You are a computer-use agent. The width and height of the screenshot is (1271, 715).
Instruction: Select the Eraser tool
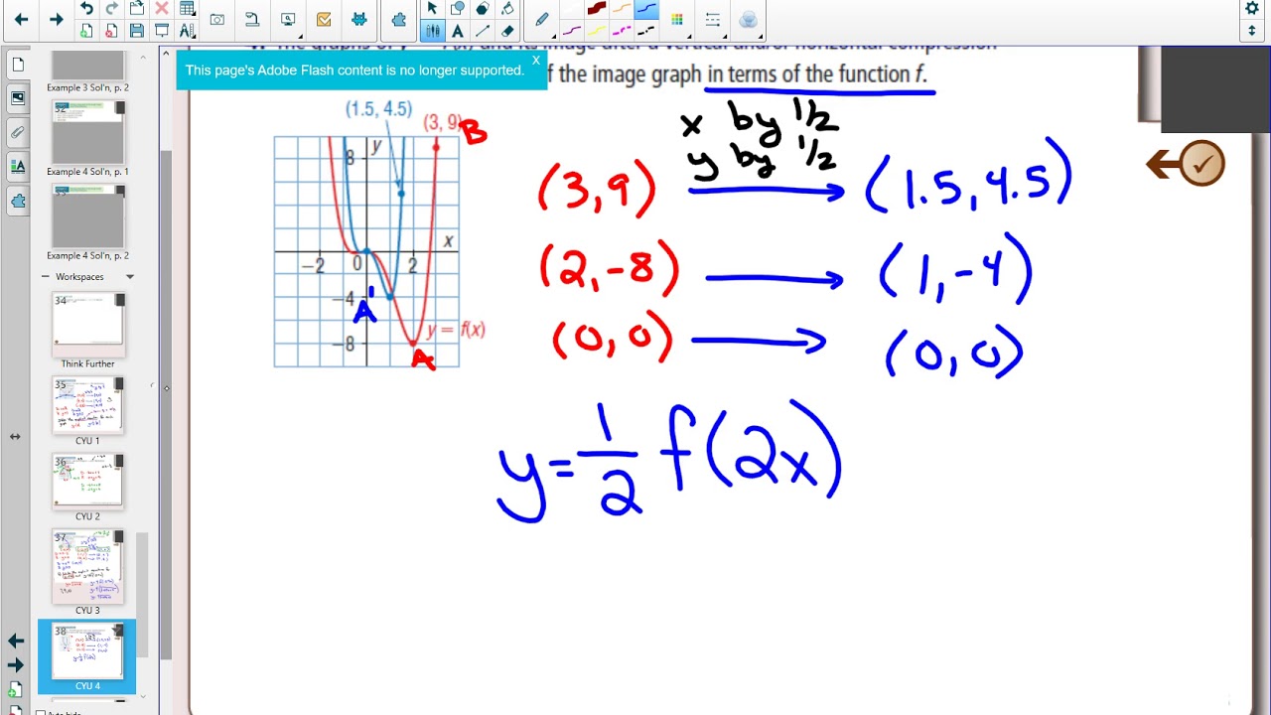[x=506, y=31]
